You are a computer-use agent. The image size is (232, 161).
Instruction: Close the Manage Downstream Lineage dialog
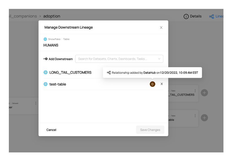pyautogui.click(x=161, y=28)
